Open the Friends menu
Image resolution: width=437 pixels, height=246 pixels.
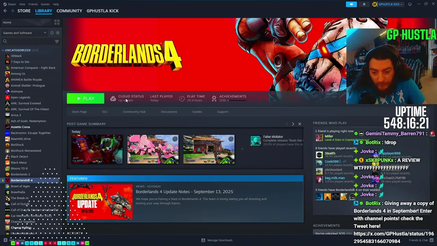click(33, 4)
